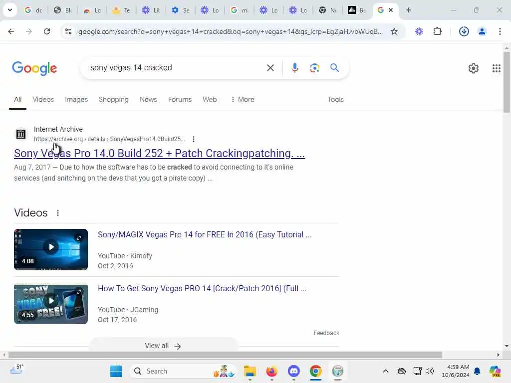Open the clock showing 4:59 AM
This screenshot has width=511, height=383.
(x=456, y=371)
